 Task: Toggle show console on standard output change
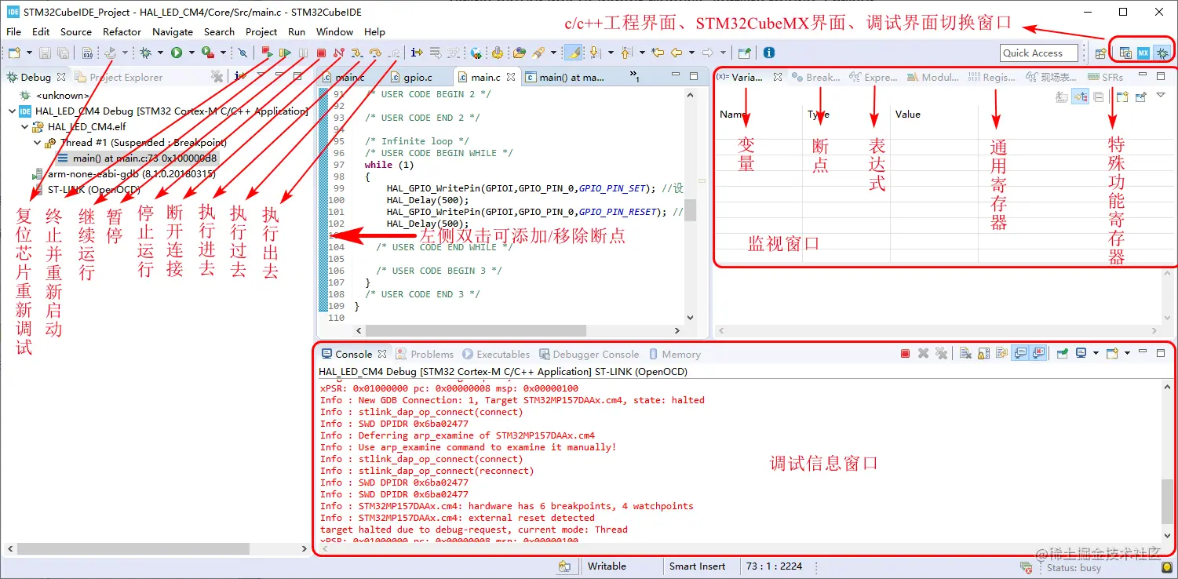(x=1019, y=354)
